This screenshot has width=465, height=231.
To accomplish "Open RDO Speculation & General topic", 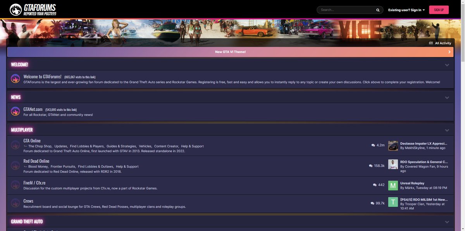I will click(x=424, y=162).
